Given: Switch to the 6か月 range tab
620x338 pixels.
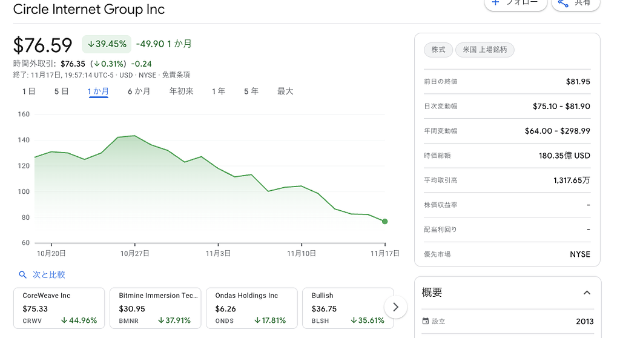Looking at the screenshot, I should (139, 91).
